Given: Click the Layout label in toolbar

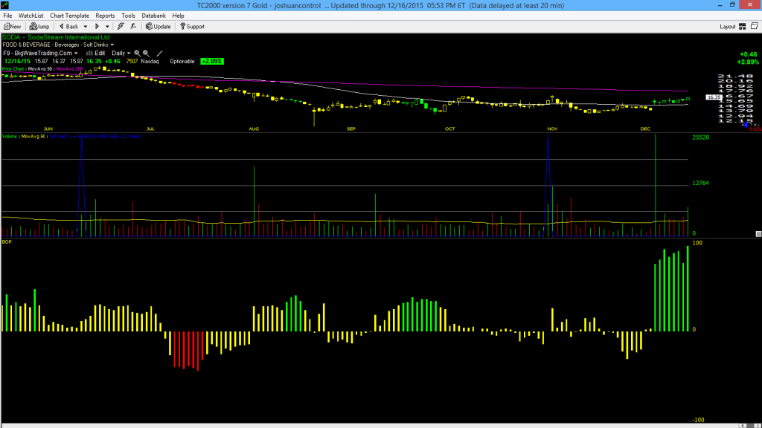Looking at the screenshot, I should pos(728,27).
